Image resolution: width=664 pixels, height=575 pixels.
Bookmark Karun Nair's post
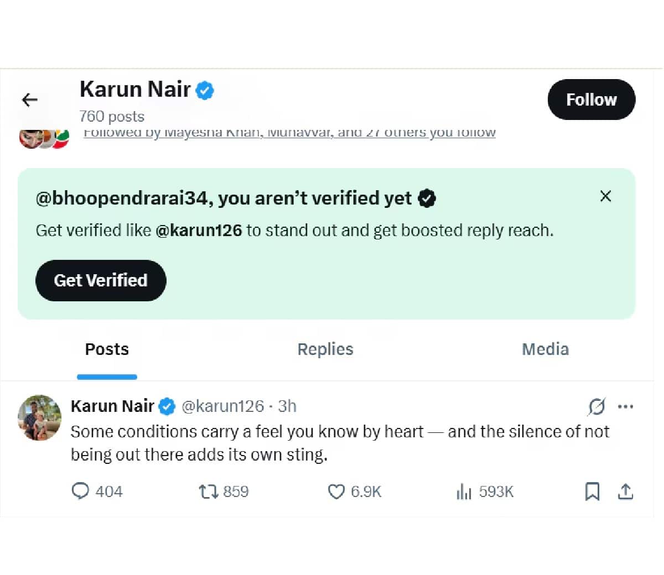592,491
